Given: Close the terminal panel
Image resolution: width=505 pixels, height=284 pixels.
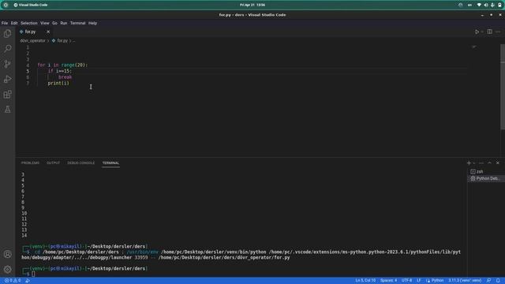Looking at the screenshot, I should (x=498, y=163).
